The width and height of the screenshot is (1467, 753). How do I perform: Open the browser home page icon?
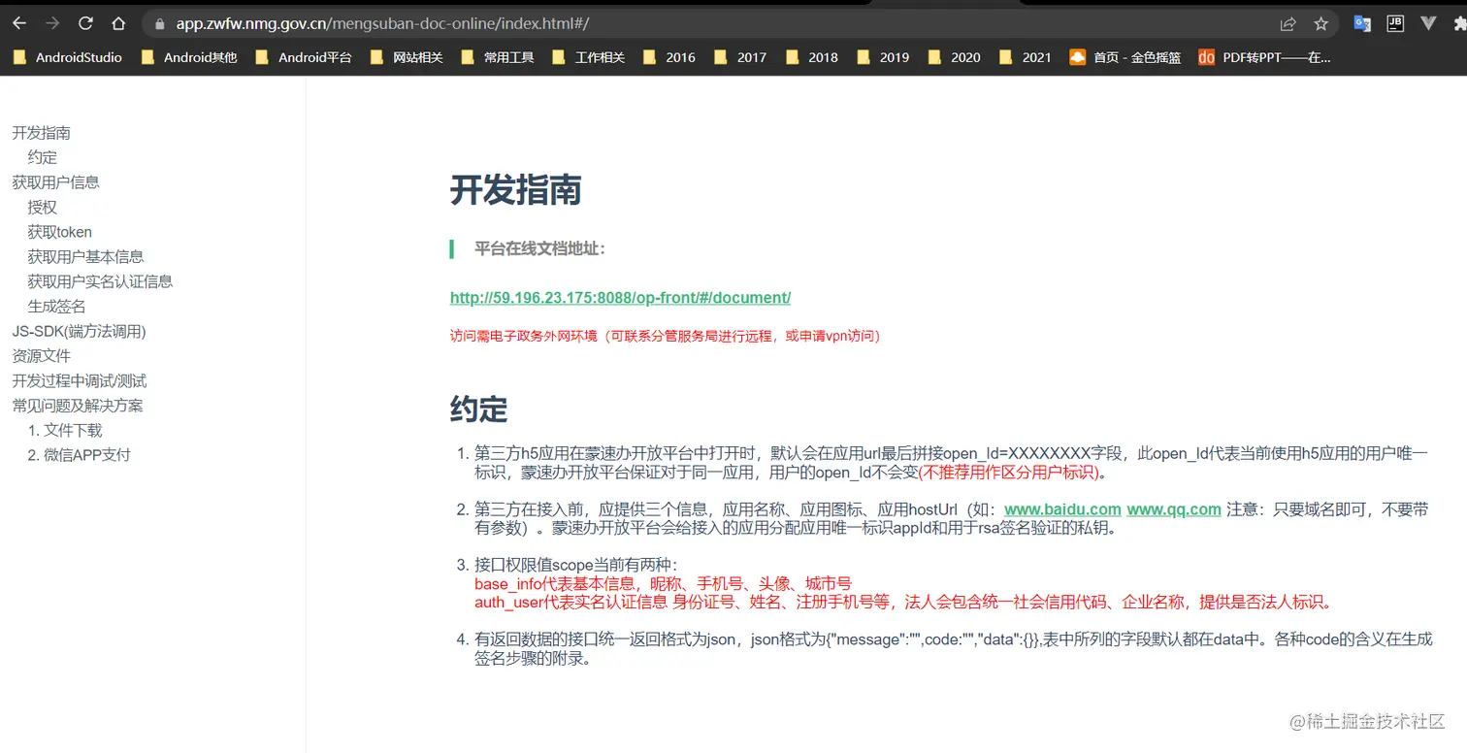(x=118, y=23)
